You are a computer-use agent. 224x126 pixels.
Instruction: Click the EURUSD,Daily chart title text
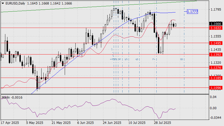coord(15,3)
